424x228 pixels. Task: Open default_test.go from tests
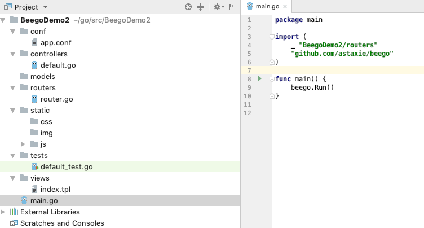tap(66, 166)
